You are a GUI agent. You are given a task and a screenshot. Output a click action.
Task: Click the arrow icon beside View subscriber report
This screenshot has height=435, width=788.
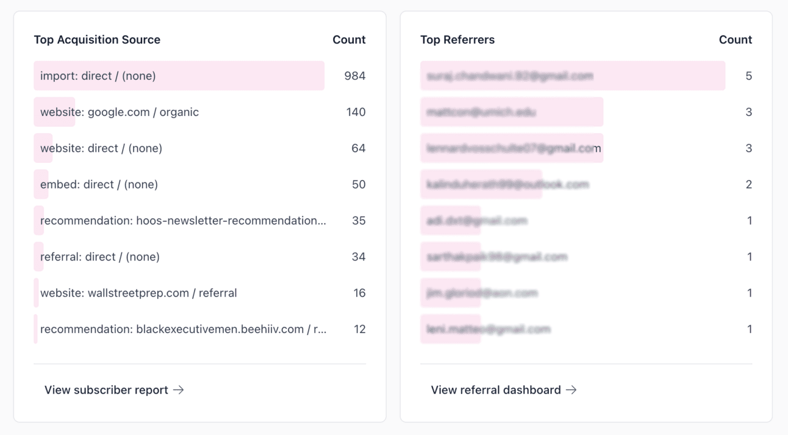tap(178, 390)
